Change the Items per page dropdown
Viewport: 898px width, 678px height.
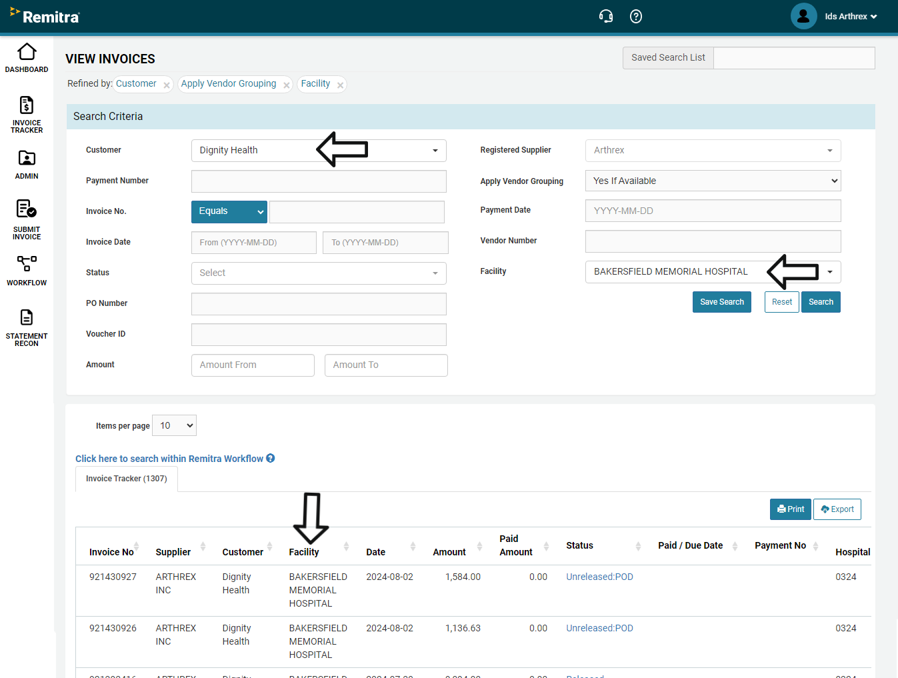(x=174, y=426)
